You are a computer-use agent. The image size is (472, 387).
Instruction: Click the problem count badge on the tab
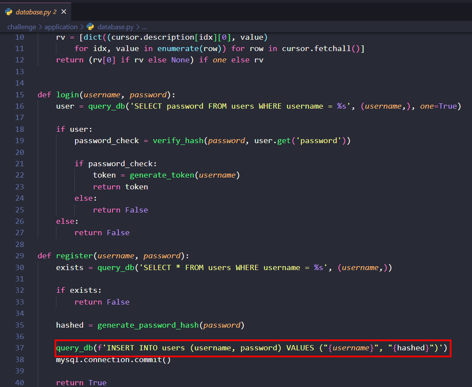(x=55, y=12)
